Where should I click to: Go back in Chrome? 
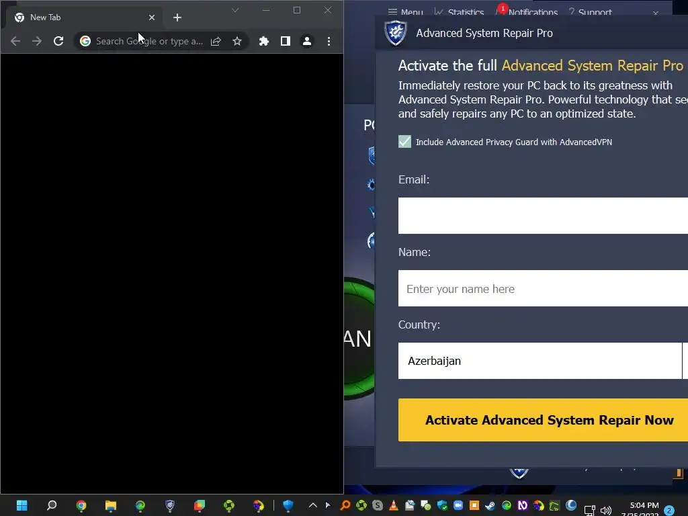pos(15,41)
